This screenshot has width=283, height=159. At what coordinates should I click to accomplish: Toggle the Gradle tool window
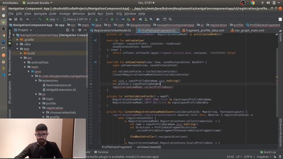point(280,36)
